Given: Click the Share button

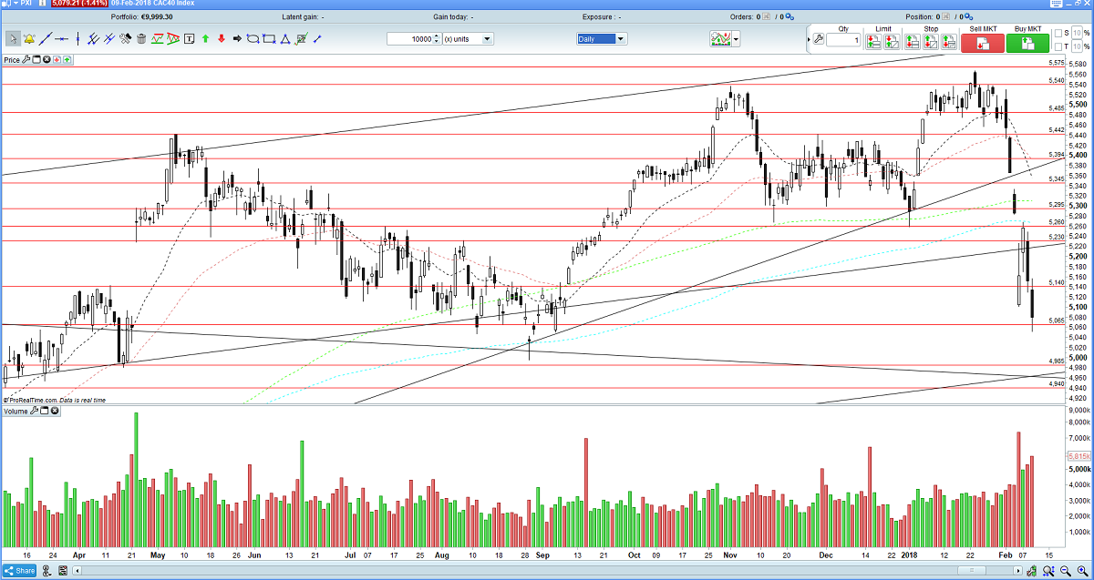Looking at the screenshot, I should (x=19, y=572).
